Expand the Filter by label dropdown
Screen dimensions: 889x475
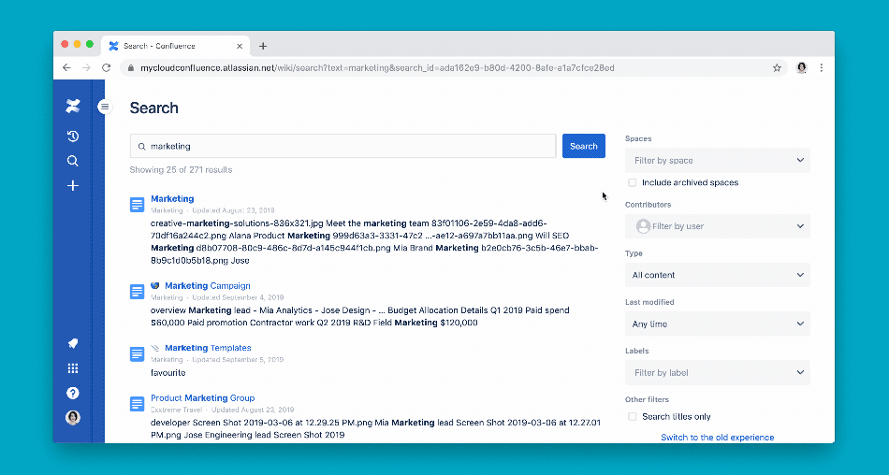coord(717,372)
